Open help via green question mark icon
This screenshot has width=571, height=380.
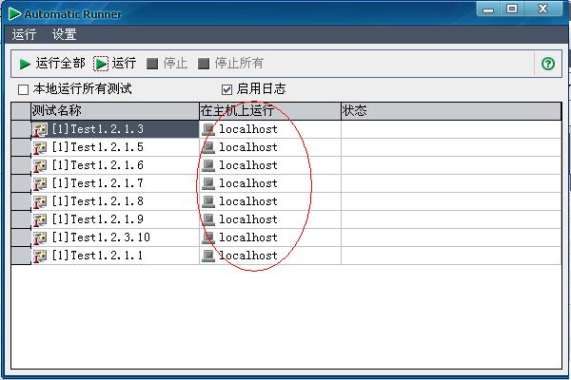pos(548,64)
